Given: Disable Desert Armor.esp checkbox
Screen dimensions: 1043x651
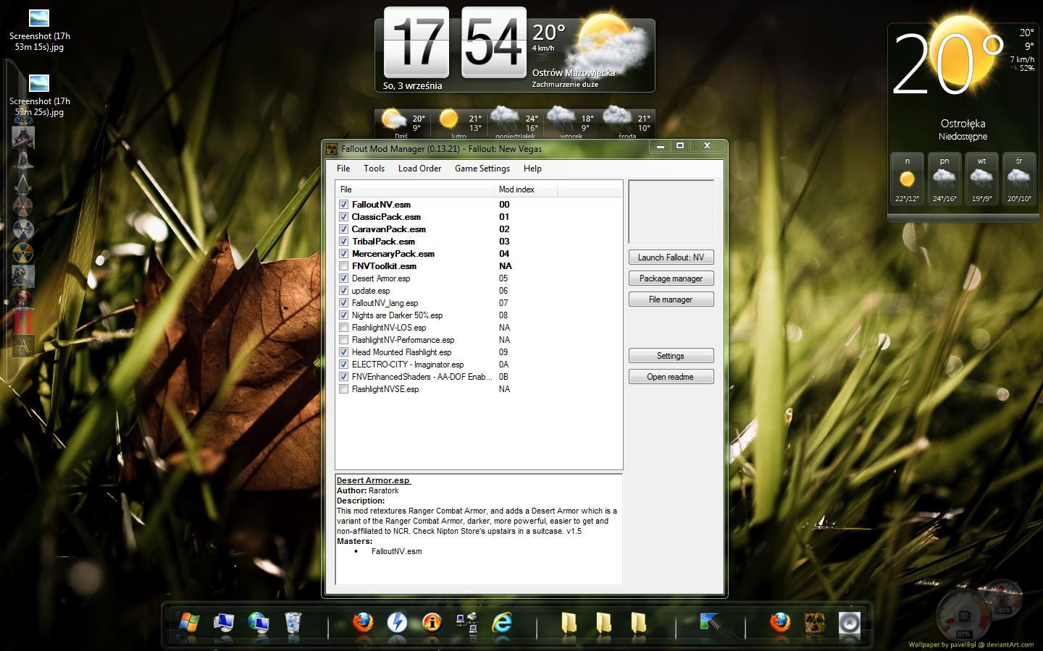Looking at the screenshot, I should point(344,278).
